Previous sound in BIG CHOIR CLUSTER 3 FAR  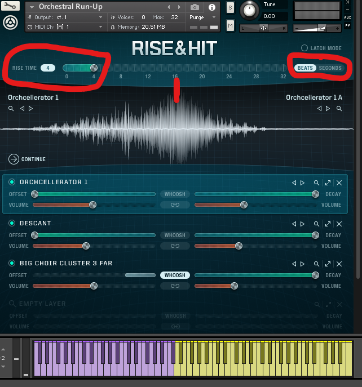pos(294,264)
